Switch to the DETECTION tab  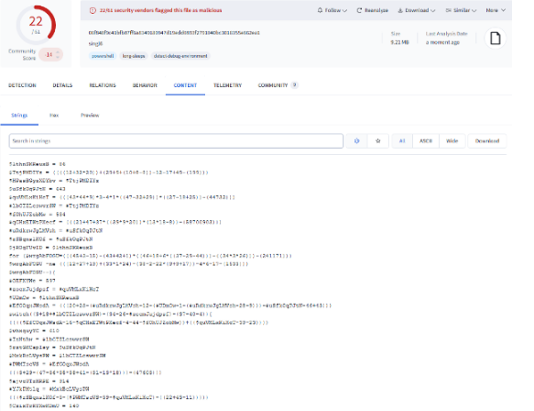tap(22, 85)
